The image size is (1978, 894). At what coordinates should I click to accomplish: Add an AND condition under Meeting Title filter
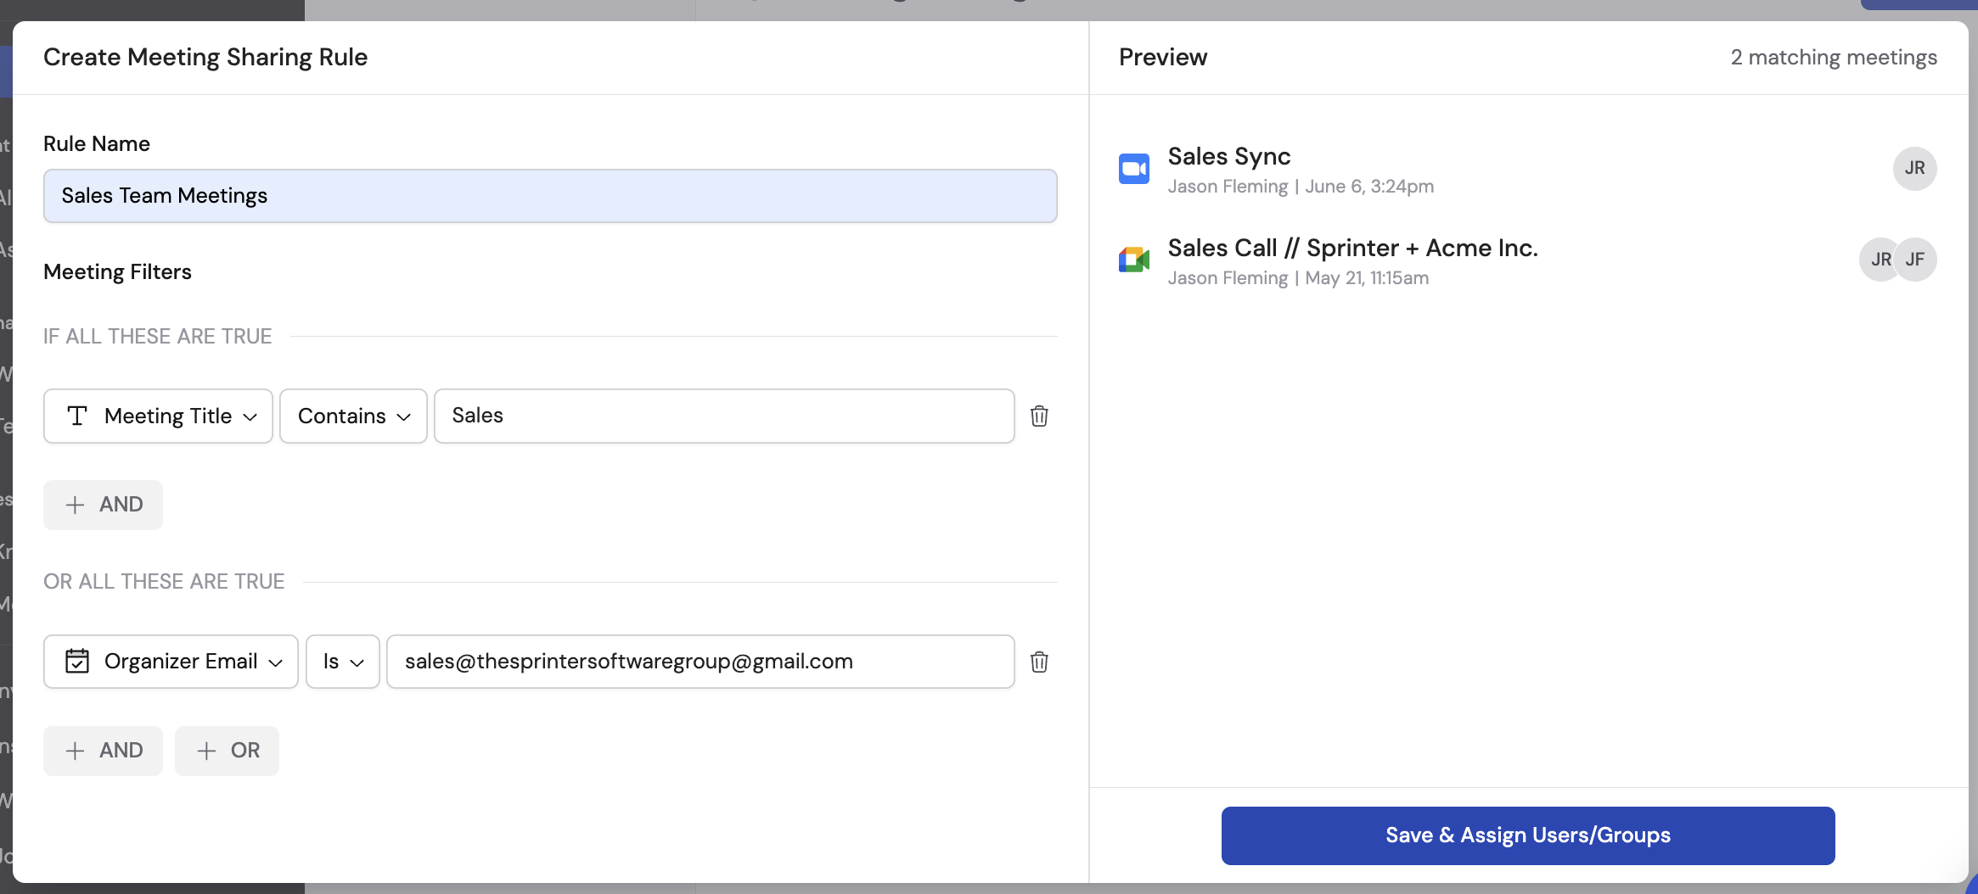[103, 505]
